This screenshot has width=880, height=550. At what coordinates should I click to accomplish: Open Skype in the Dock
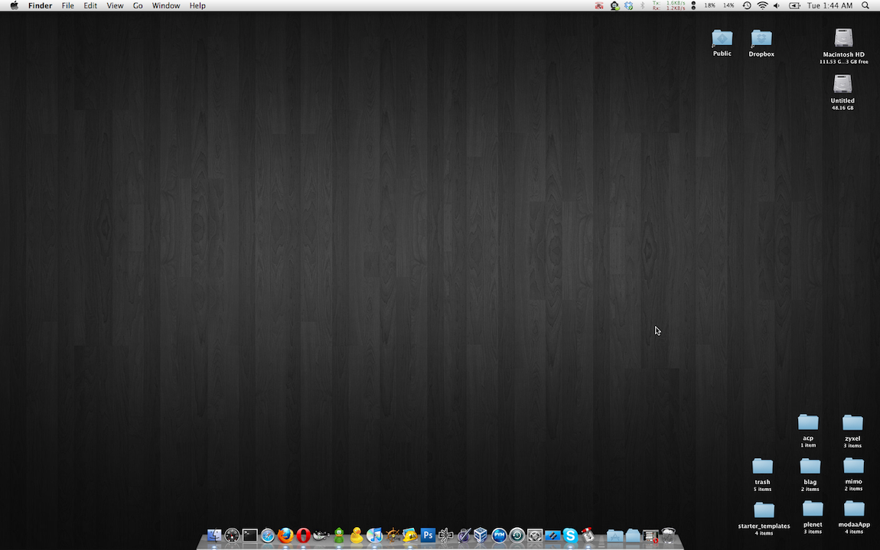coord(570,535)
